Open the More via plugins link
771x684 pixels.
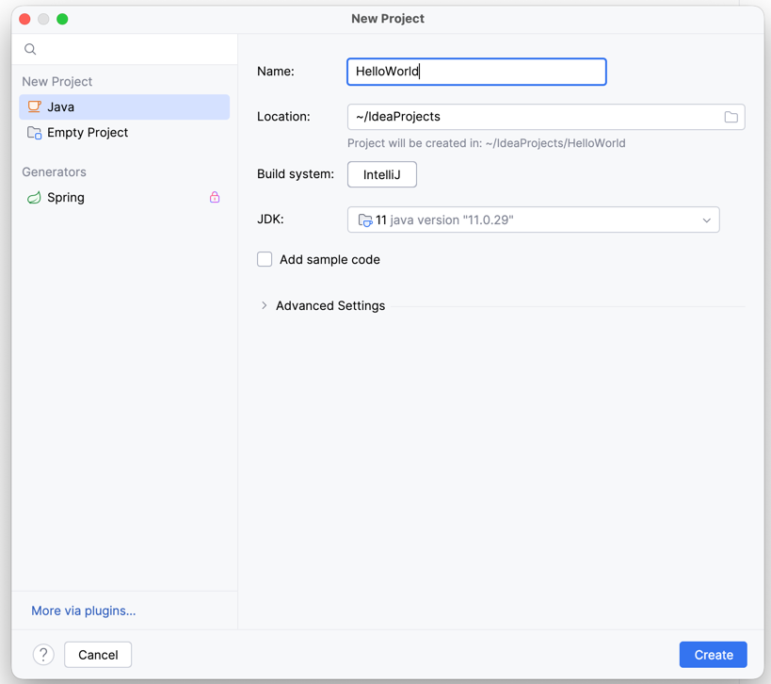tap(84, 611)
